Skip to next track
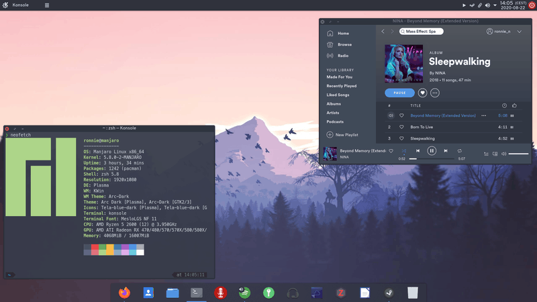The width and height of the screenshot is (537, 302). pos(446,151)
